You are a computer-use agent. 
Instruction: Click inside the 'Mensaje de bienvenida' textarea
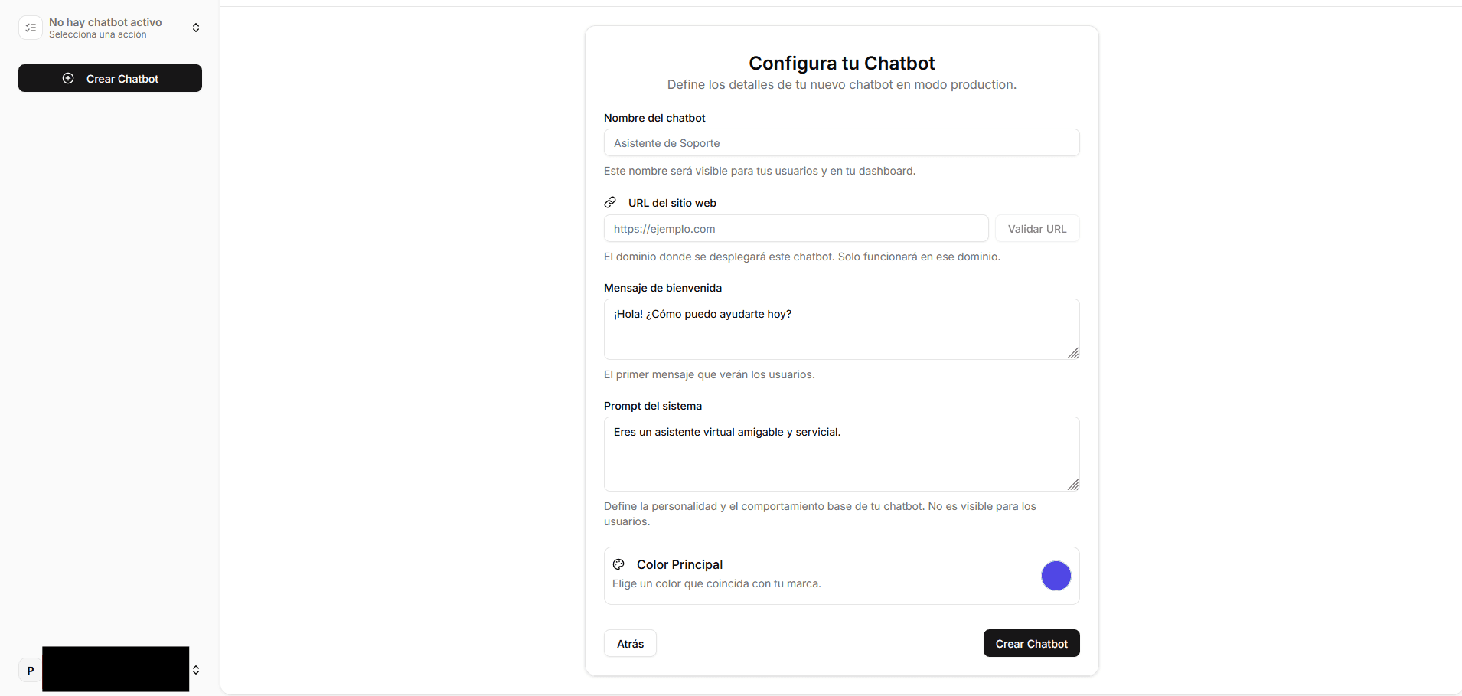pyautogui.click(x=840, y=329)
